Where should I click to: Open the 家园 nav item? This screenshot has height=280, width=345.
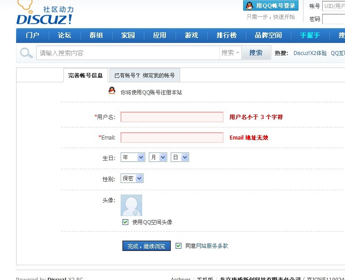(x=128, y=35)
